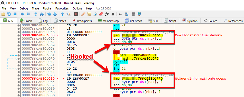
Task: Open the Functions fx icon
Action: 107,14
